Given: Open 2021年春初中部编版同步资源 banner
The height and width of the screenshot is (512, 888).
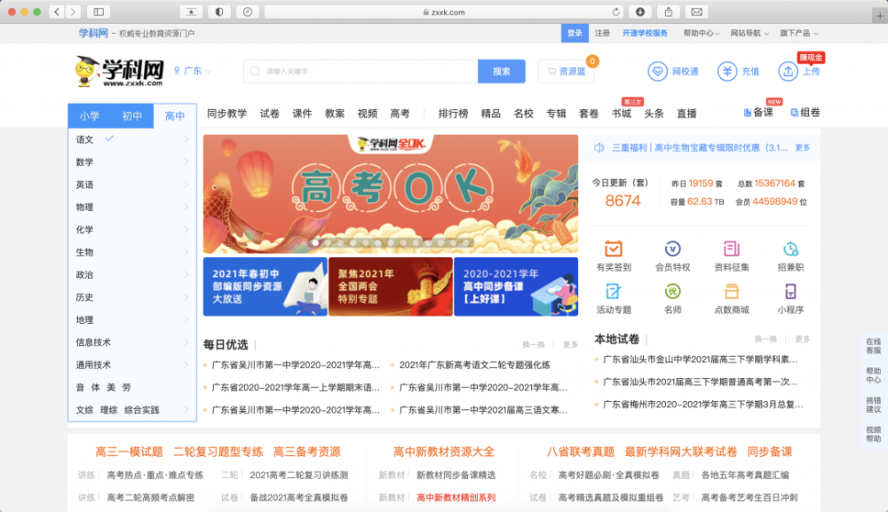Looking at the screenshot, I should [x=265, y=287].
